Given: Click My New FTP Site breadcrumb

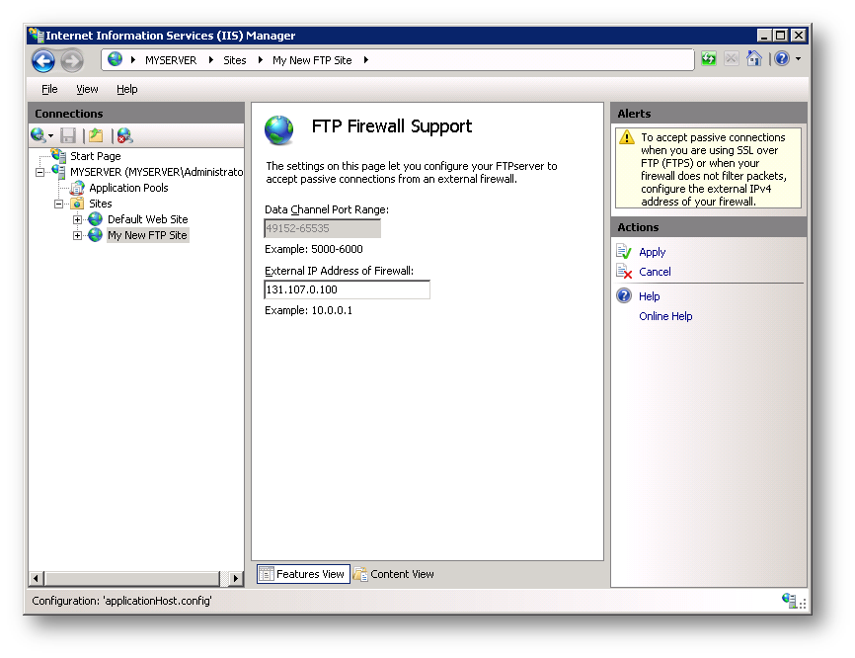Looking at the screenshot, I should point(312,60).
